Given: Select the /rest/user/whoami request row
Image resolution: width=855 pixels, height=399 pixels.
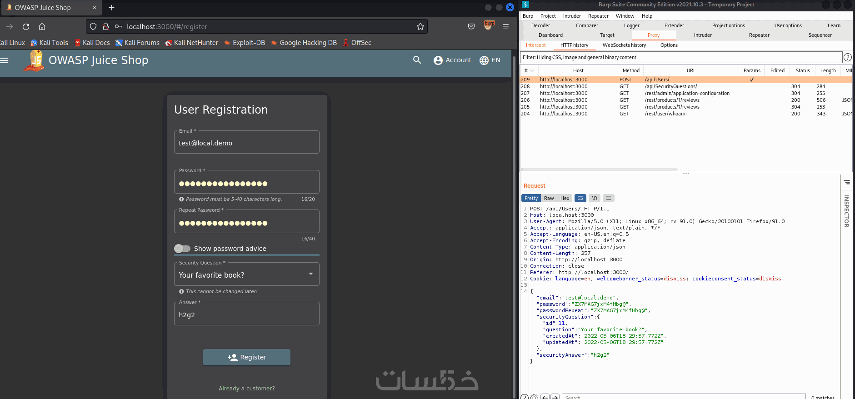Looking at the screenshot, I should tap(686, 114).
